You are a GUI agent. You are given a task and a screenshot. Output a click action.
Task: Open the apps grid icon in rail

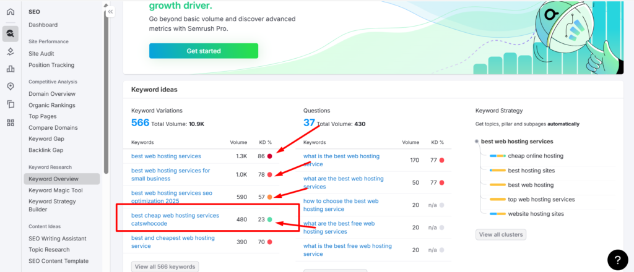click(11, 122)
